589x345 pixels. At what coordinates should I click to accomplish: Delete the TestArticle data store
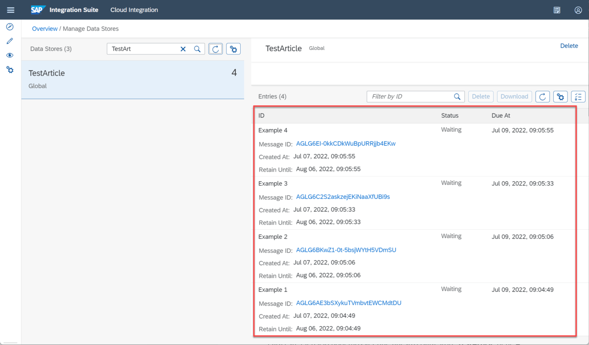click(x=569, y=46)
